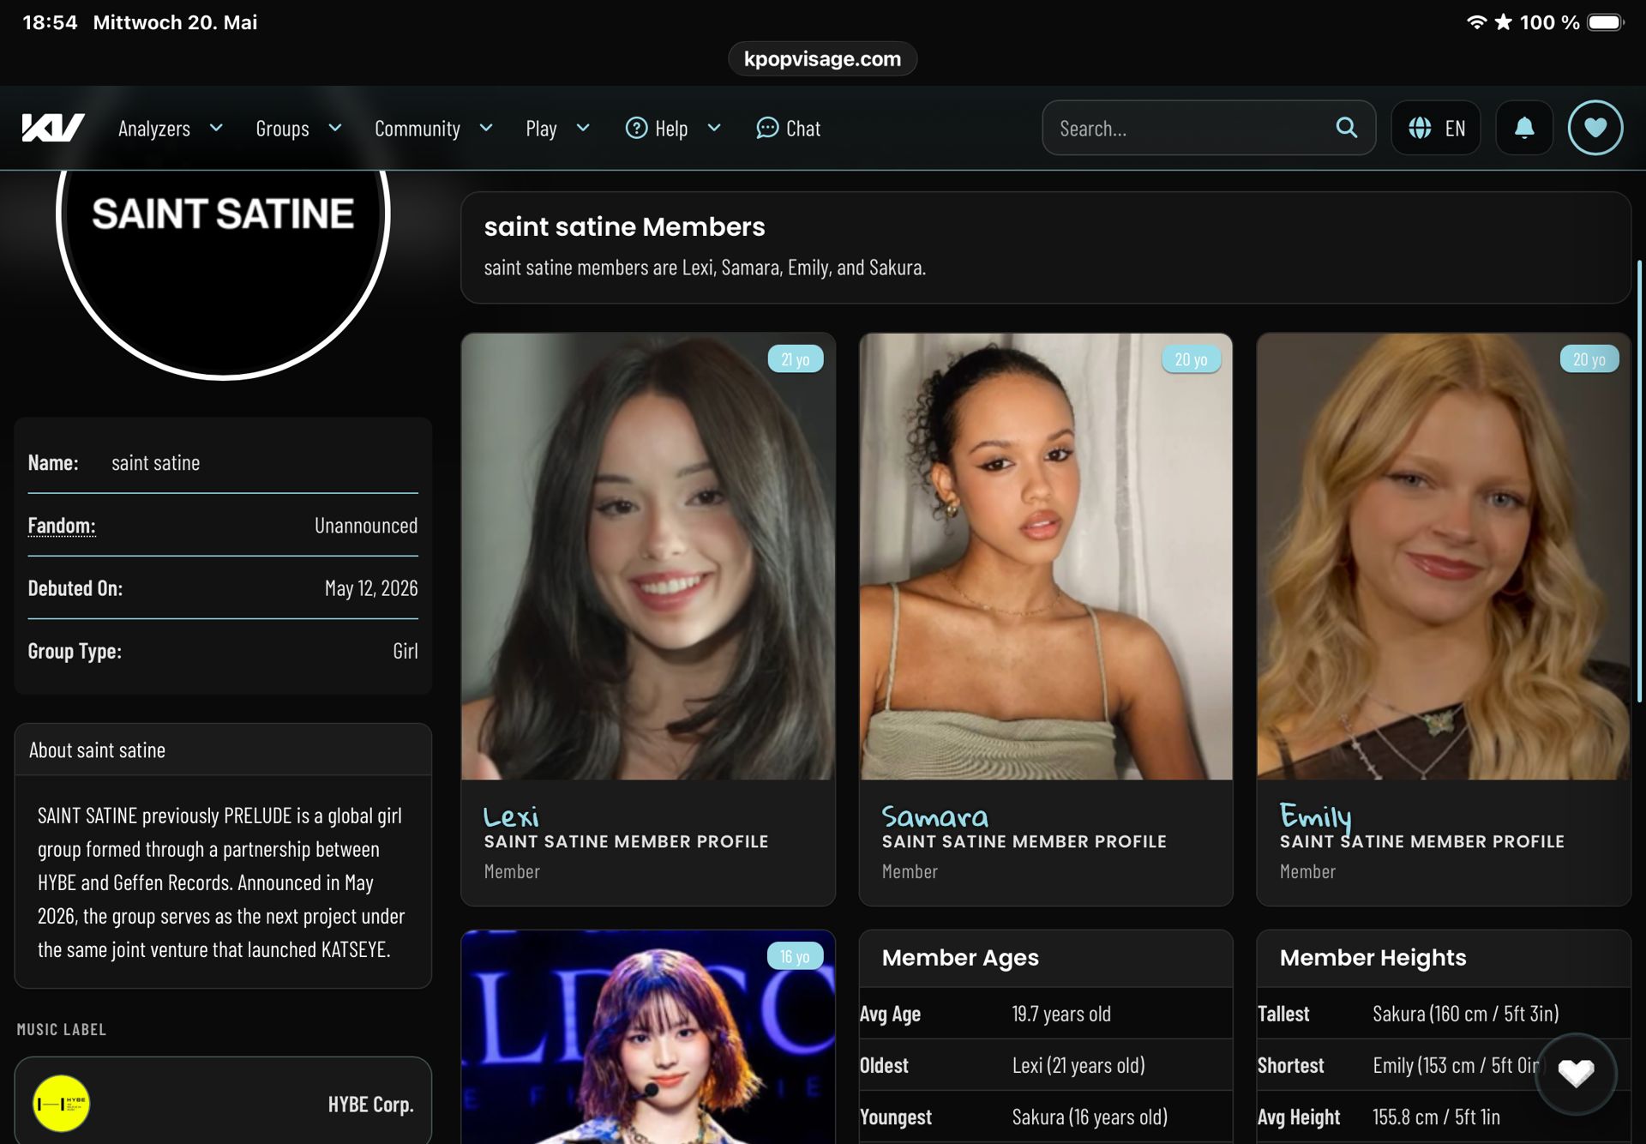1646x1144 pixels.
Task: Open the notifications bell
Action: (x=1524, y=128)
